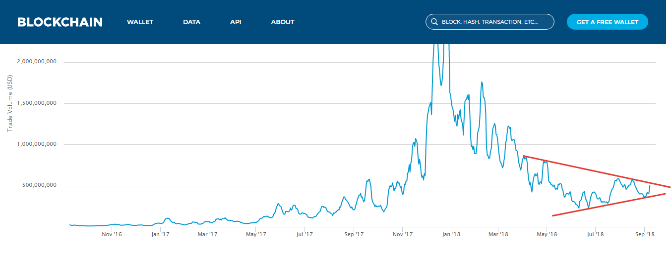This screenshot has width=672, height=253.
Task: Click the 2,000,000,000 y-axis label
Action: 37,62
